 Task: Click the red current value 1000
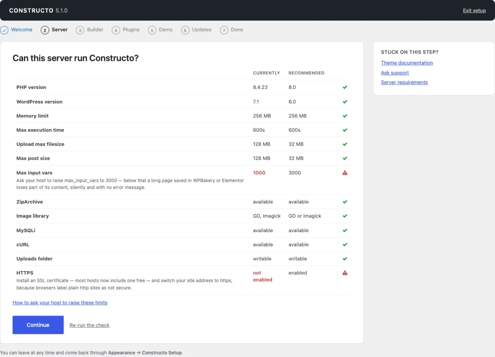[x=259, y=173]
